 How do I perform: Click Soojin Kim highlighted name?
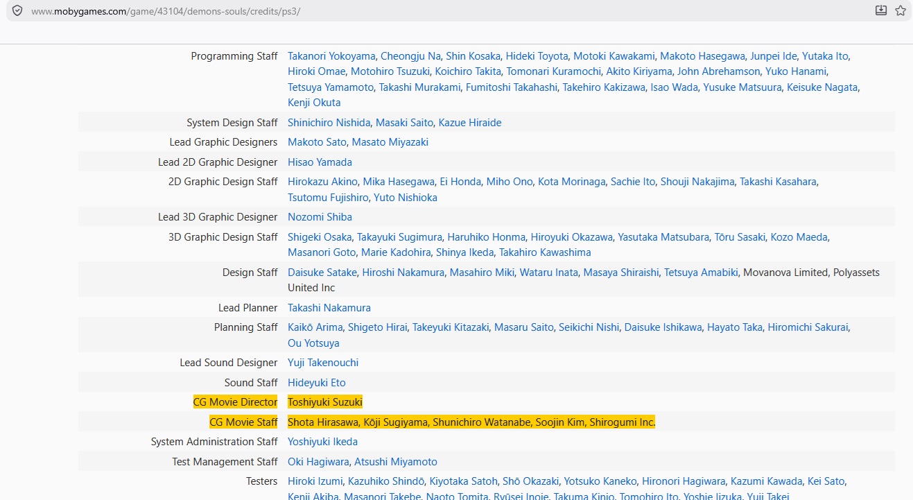tap(560, 422)
